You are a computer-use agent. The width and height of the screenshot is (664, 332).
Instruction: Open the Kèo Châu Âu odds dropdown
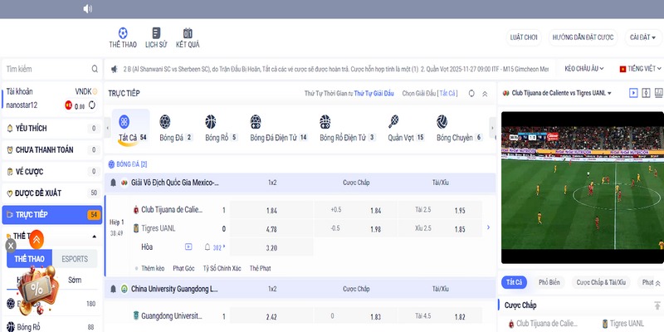pyautogui.click(x=586, y=69)
